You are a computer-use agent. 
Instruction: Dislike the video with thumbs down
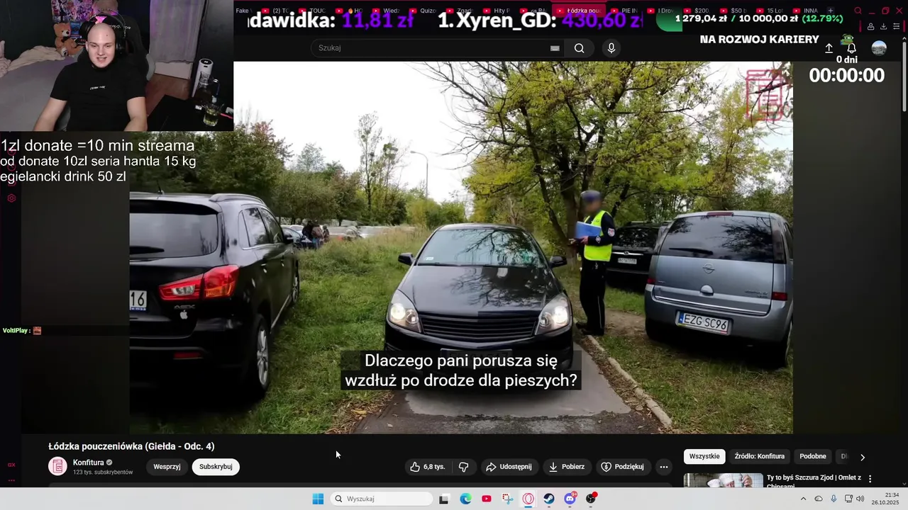point(464,467)
